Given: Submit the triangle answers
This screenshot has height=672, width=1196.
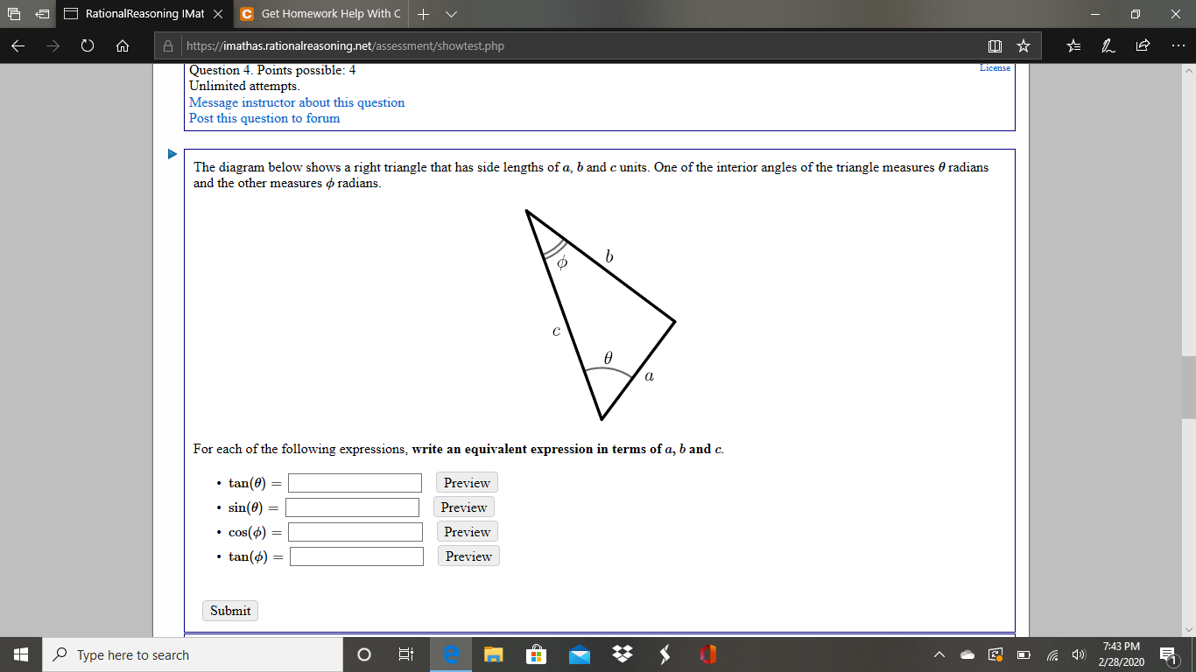Looking at the screenshot, I should [x=229, y=610].
